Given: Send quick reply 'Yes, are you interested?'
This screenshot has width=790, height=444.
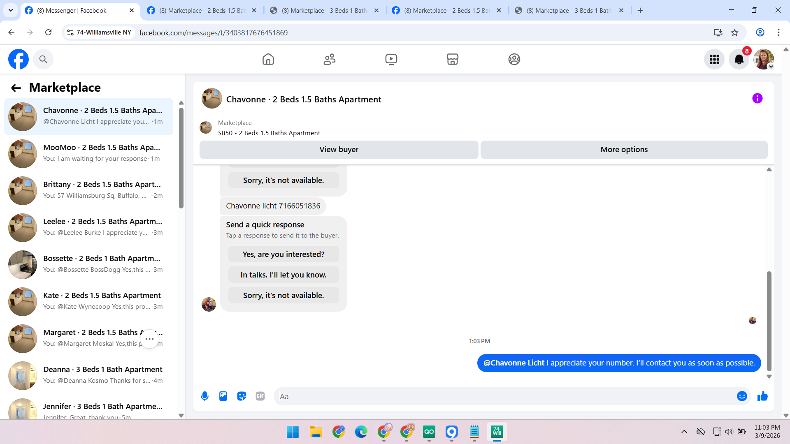Looking at the screenshot, I should (283, 254).
